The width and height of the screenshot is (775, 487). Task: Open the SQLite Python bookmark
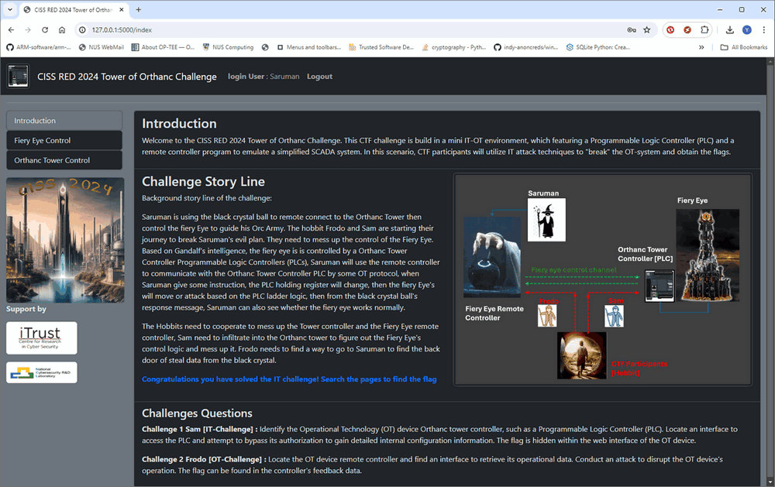click(x=598, y=47)
